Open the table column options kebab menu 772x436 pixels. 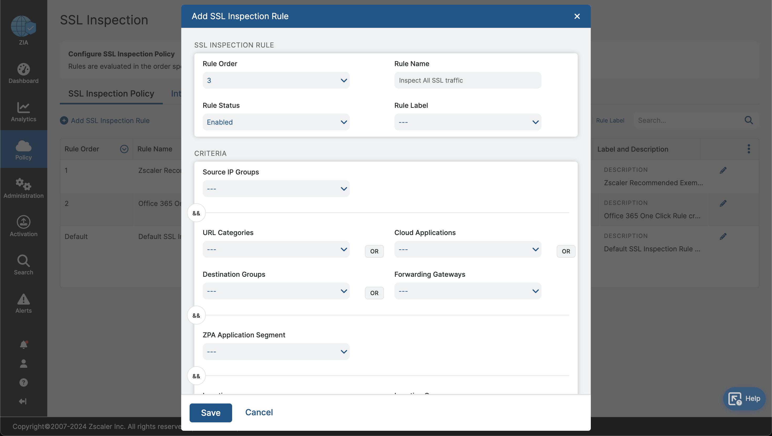749,149
